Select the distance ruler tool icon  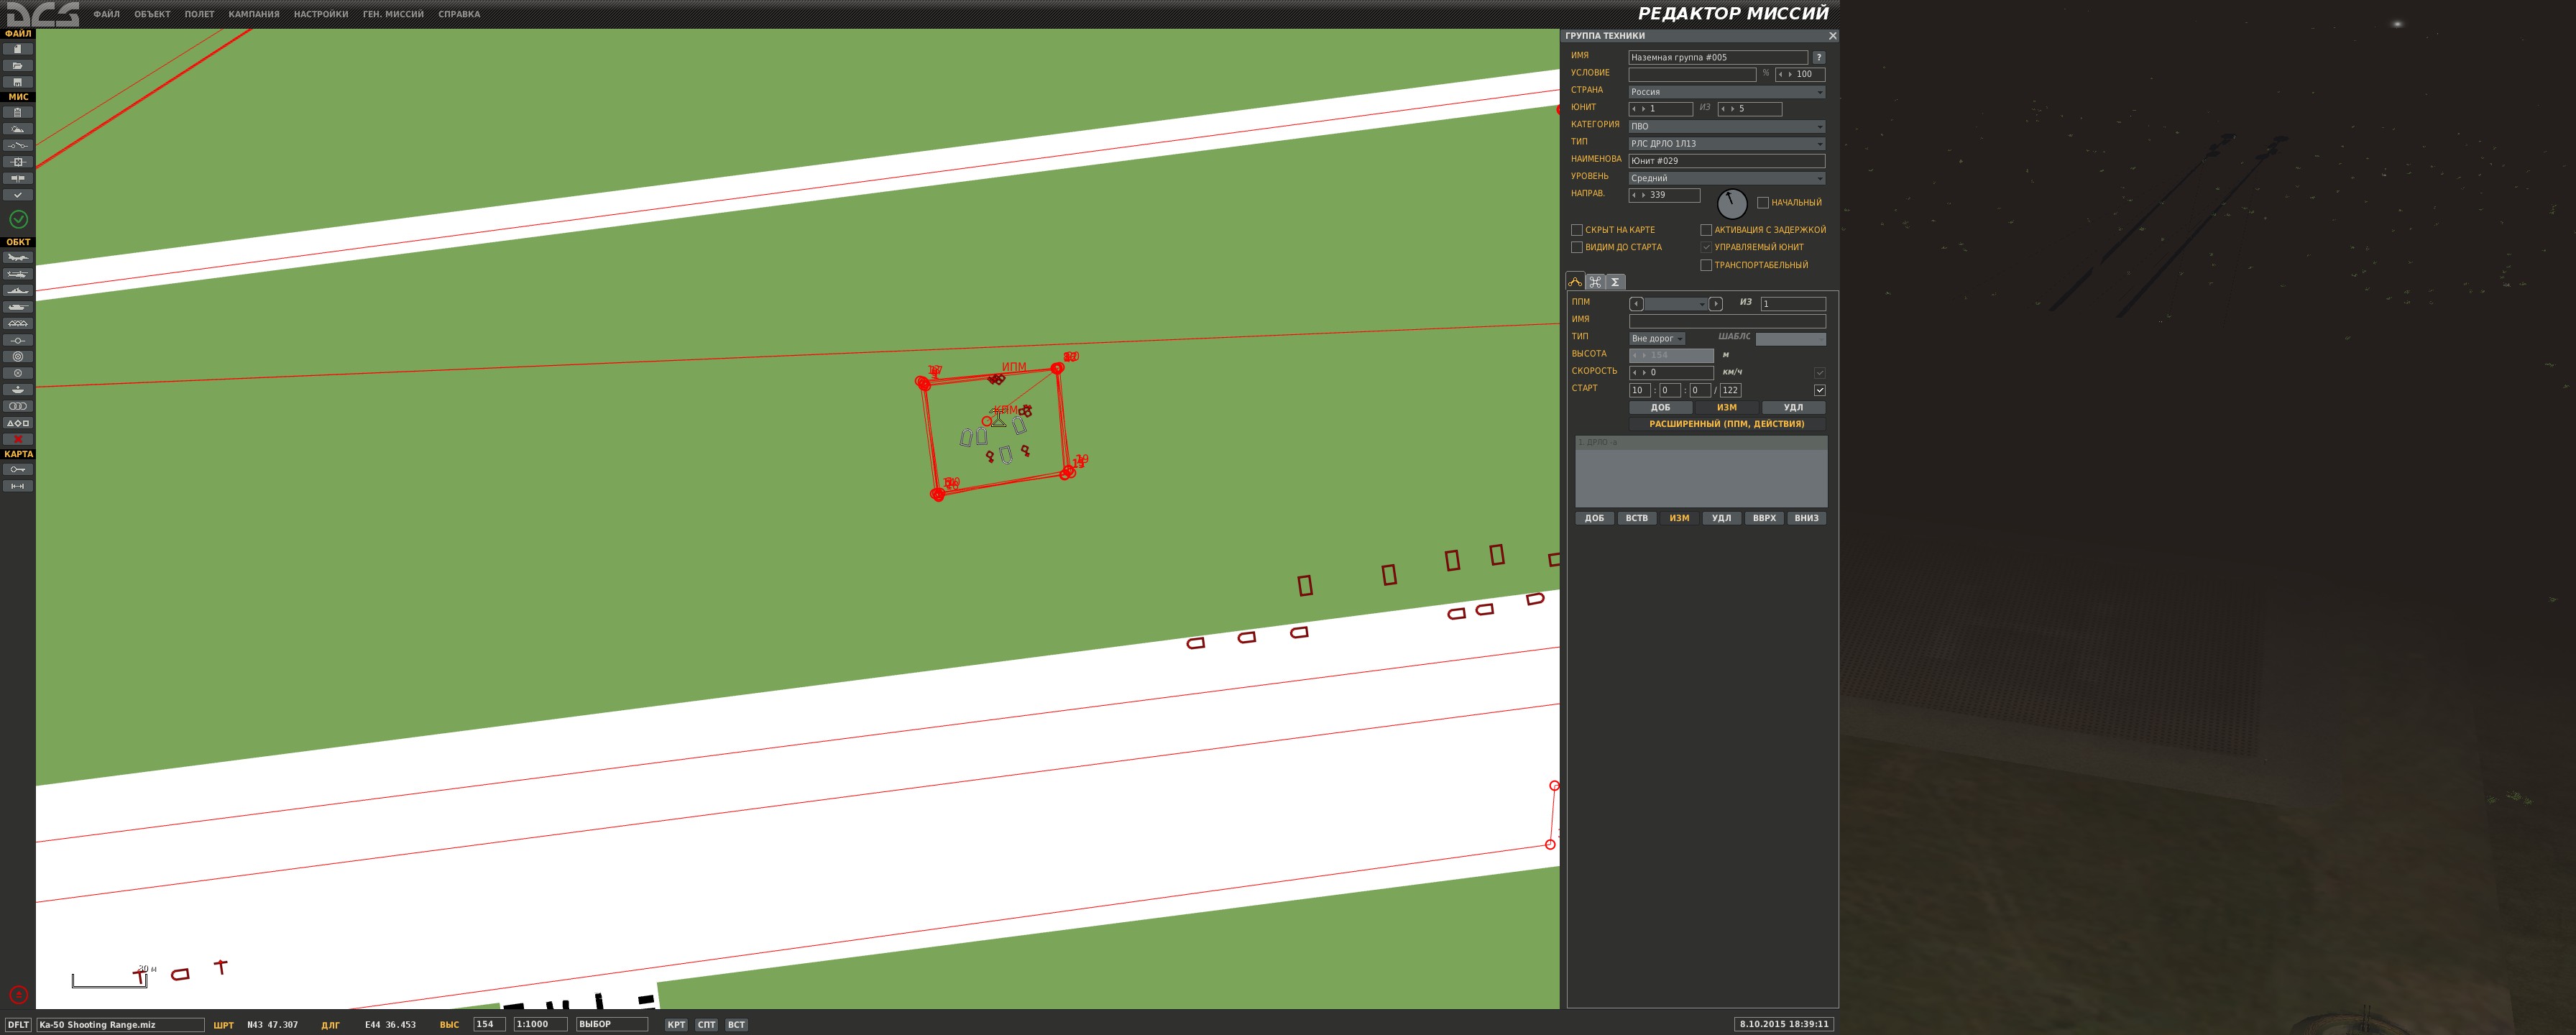click(18, 486)
